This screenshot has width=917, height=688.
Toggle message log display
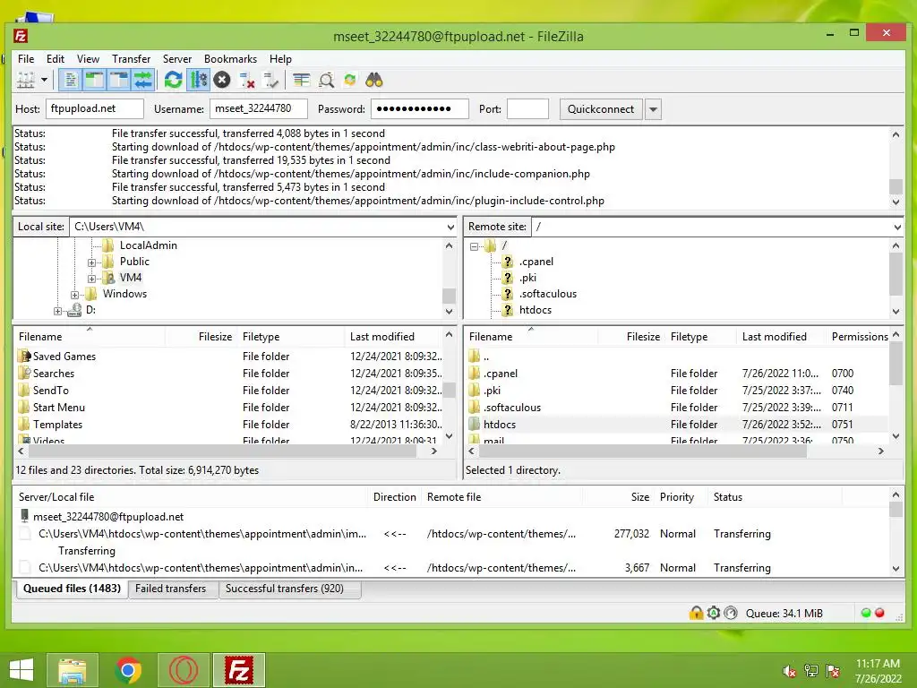pos(70,80)
